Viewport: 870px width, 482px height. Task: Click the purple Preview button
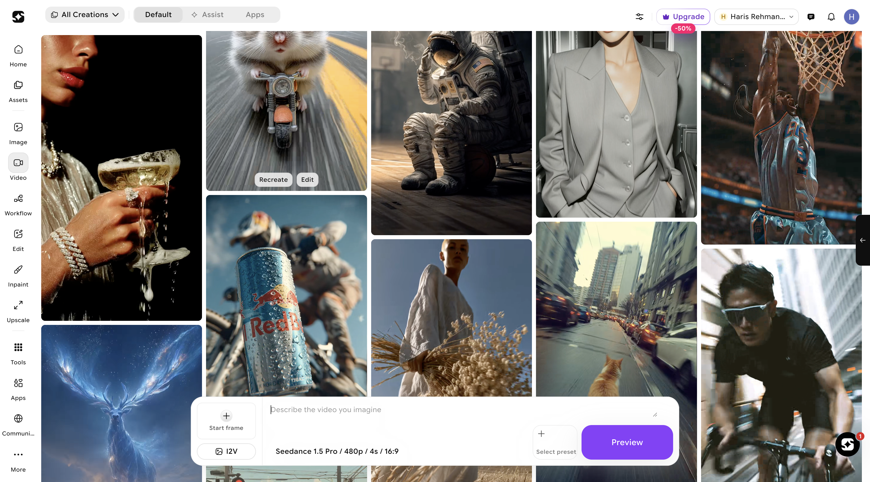[x=627, y=442]
